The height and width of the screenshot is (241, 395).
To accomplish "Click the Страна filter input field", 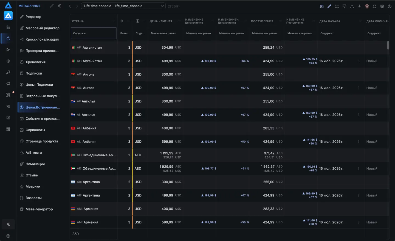I will (94, 33).
